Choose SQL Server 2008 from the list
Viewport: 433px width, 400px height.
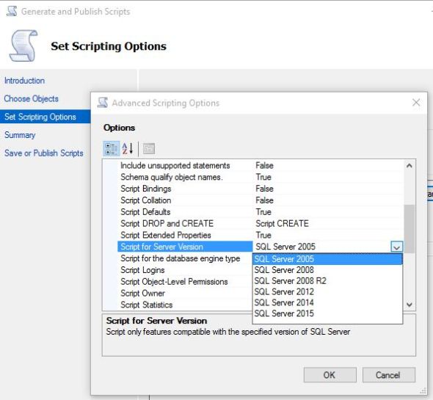(x=327, y=270)
